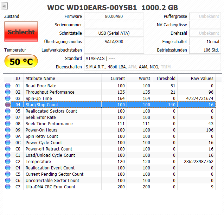This screenshot has height=215, width=224.
Task: Click the status orb for Reallocation Event Count
Action: (x=8, y=168)
